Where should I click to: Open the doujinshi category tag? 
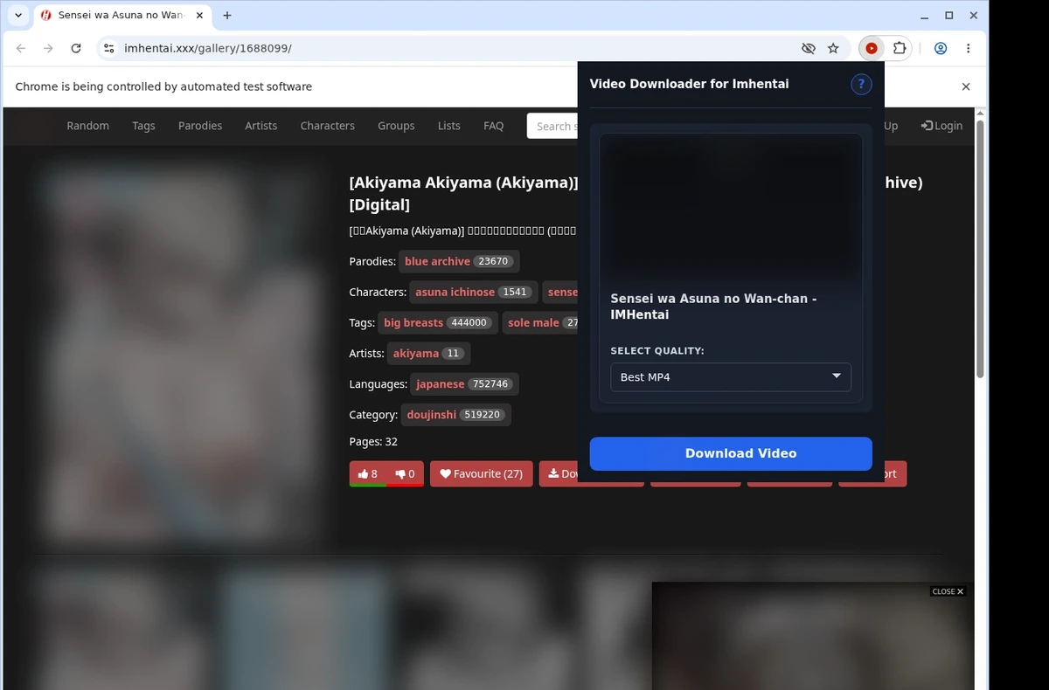(456, 414)
